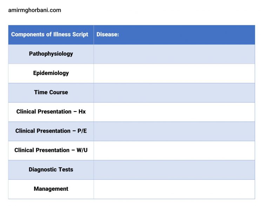Click the blank header area right of Disease:
261x206 pixels.
click(186, 34)
